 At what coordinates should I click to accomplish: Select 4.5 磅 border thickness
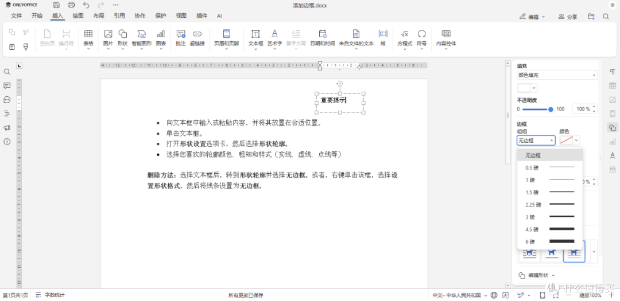point(549,229)
